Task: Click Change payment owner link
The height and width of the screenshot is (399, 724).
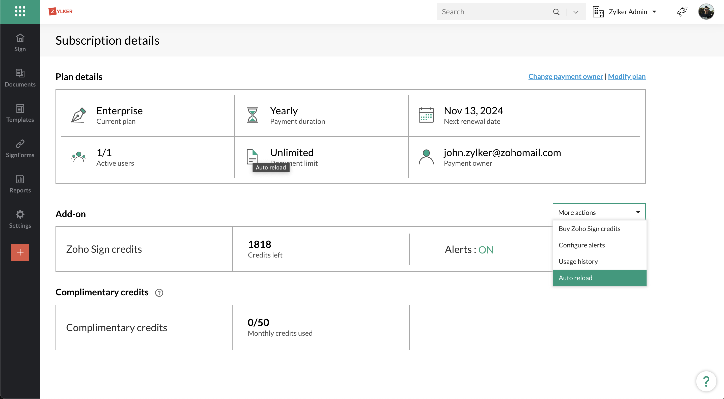Action: pos(565,76)
